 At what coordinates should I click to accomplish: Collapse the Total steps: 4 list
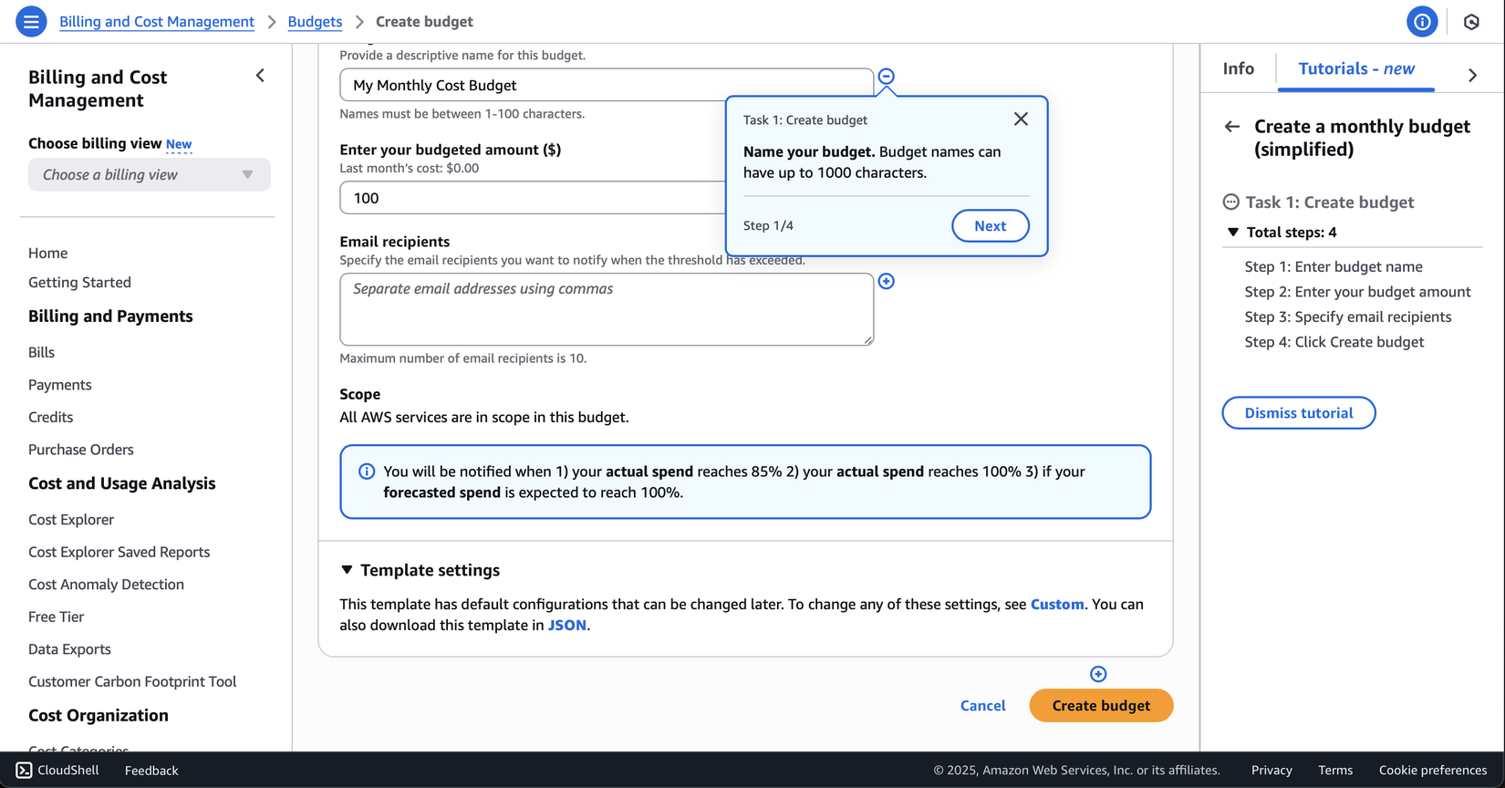click(1233, 233)
